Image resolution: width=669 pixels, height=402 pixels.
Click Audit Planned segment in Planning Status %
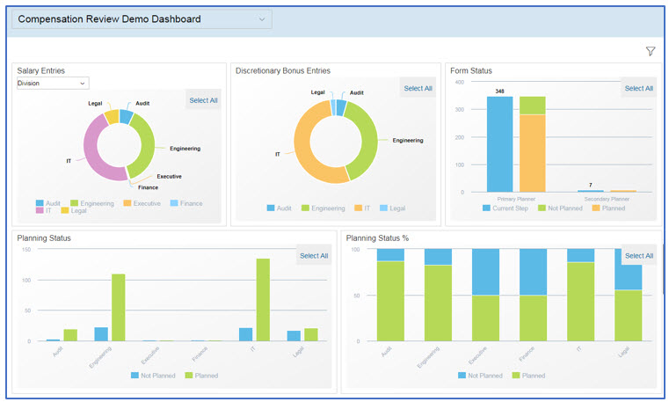pos(390,301)
